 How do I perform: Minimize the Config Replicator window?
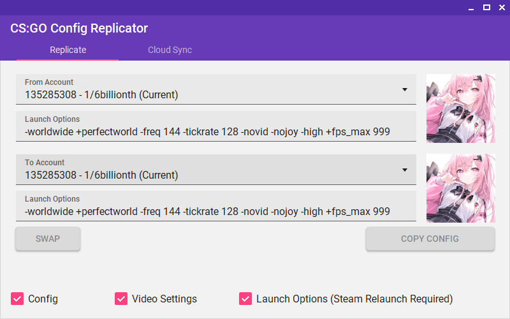tap(471, 8)
